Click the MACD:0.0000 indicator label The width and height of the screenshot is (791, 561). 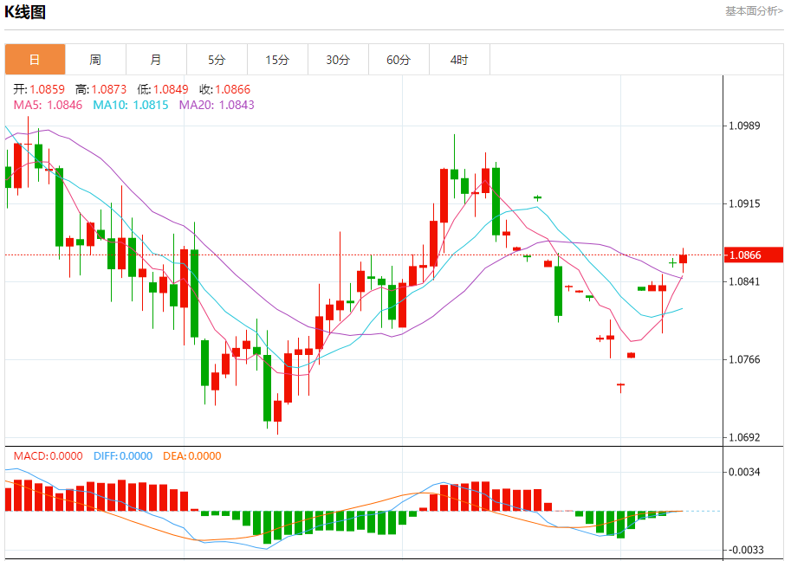click(x=48, y=456)
